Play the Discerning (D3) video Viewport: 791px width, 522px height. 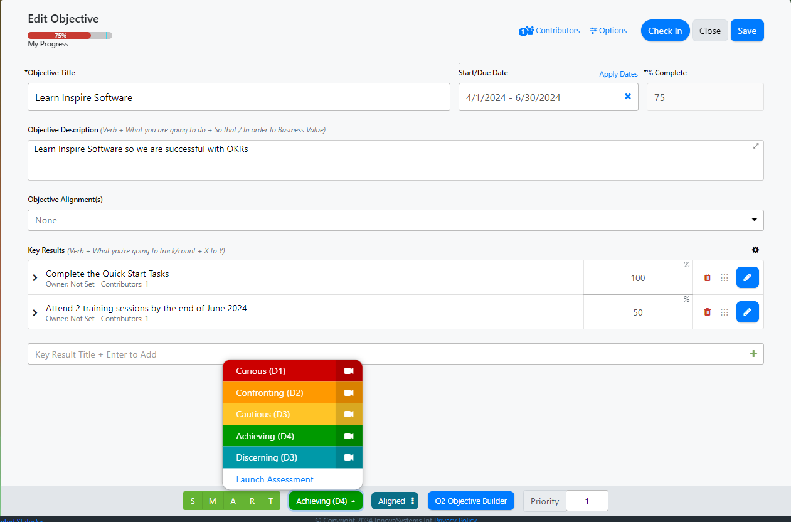tap(349, 457)
